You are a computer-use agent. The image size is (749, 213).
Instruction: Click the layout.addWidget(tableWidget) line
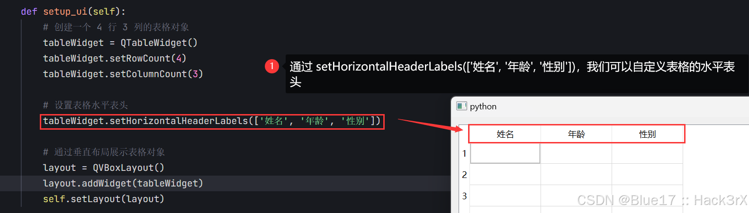123,183
